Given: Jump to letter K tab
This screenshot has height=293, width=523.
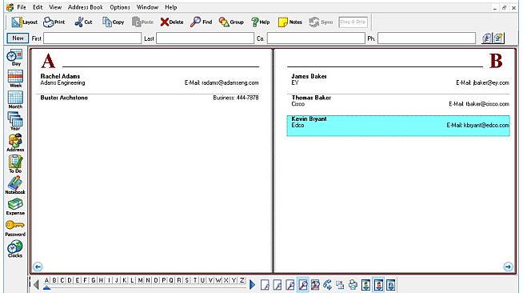Looking at the screenshot, I should point(125,280).
